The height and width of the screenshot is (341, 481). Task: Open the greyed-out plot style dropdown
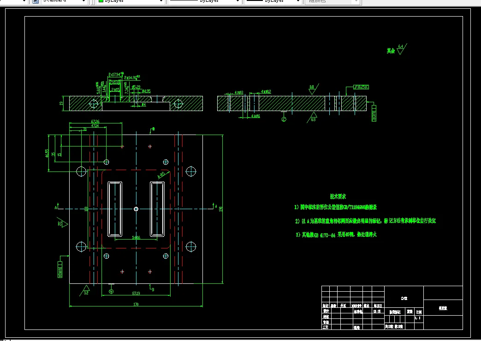[x=332, y=1]
